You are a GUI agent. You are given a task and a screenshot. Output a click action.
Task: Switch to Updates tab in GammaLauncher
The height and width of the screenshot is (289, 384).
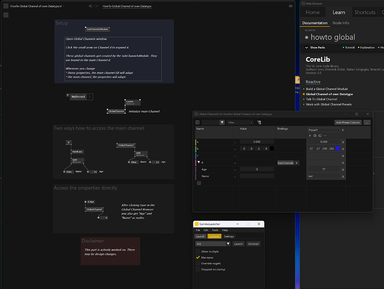[214, 236]
